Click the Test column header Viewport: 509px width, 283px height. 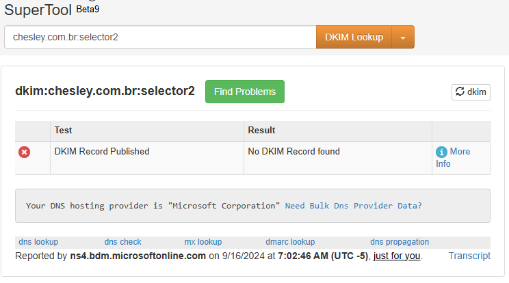[64, 131]
